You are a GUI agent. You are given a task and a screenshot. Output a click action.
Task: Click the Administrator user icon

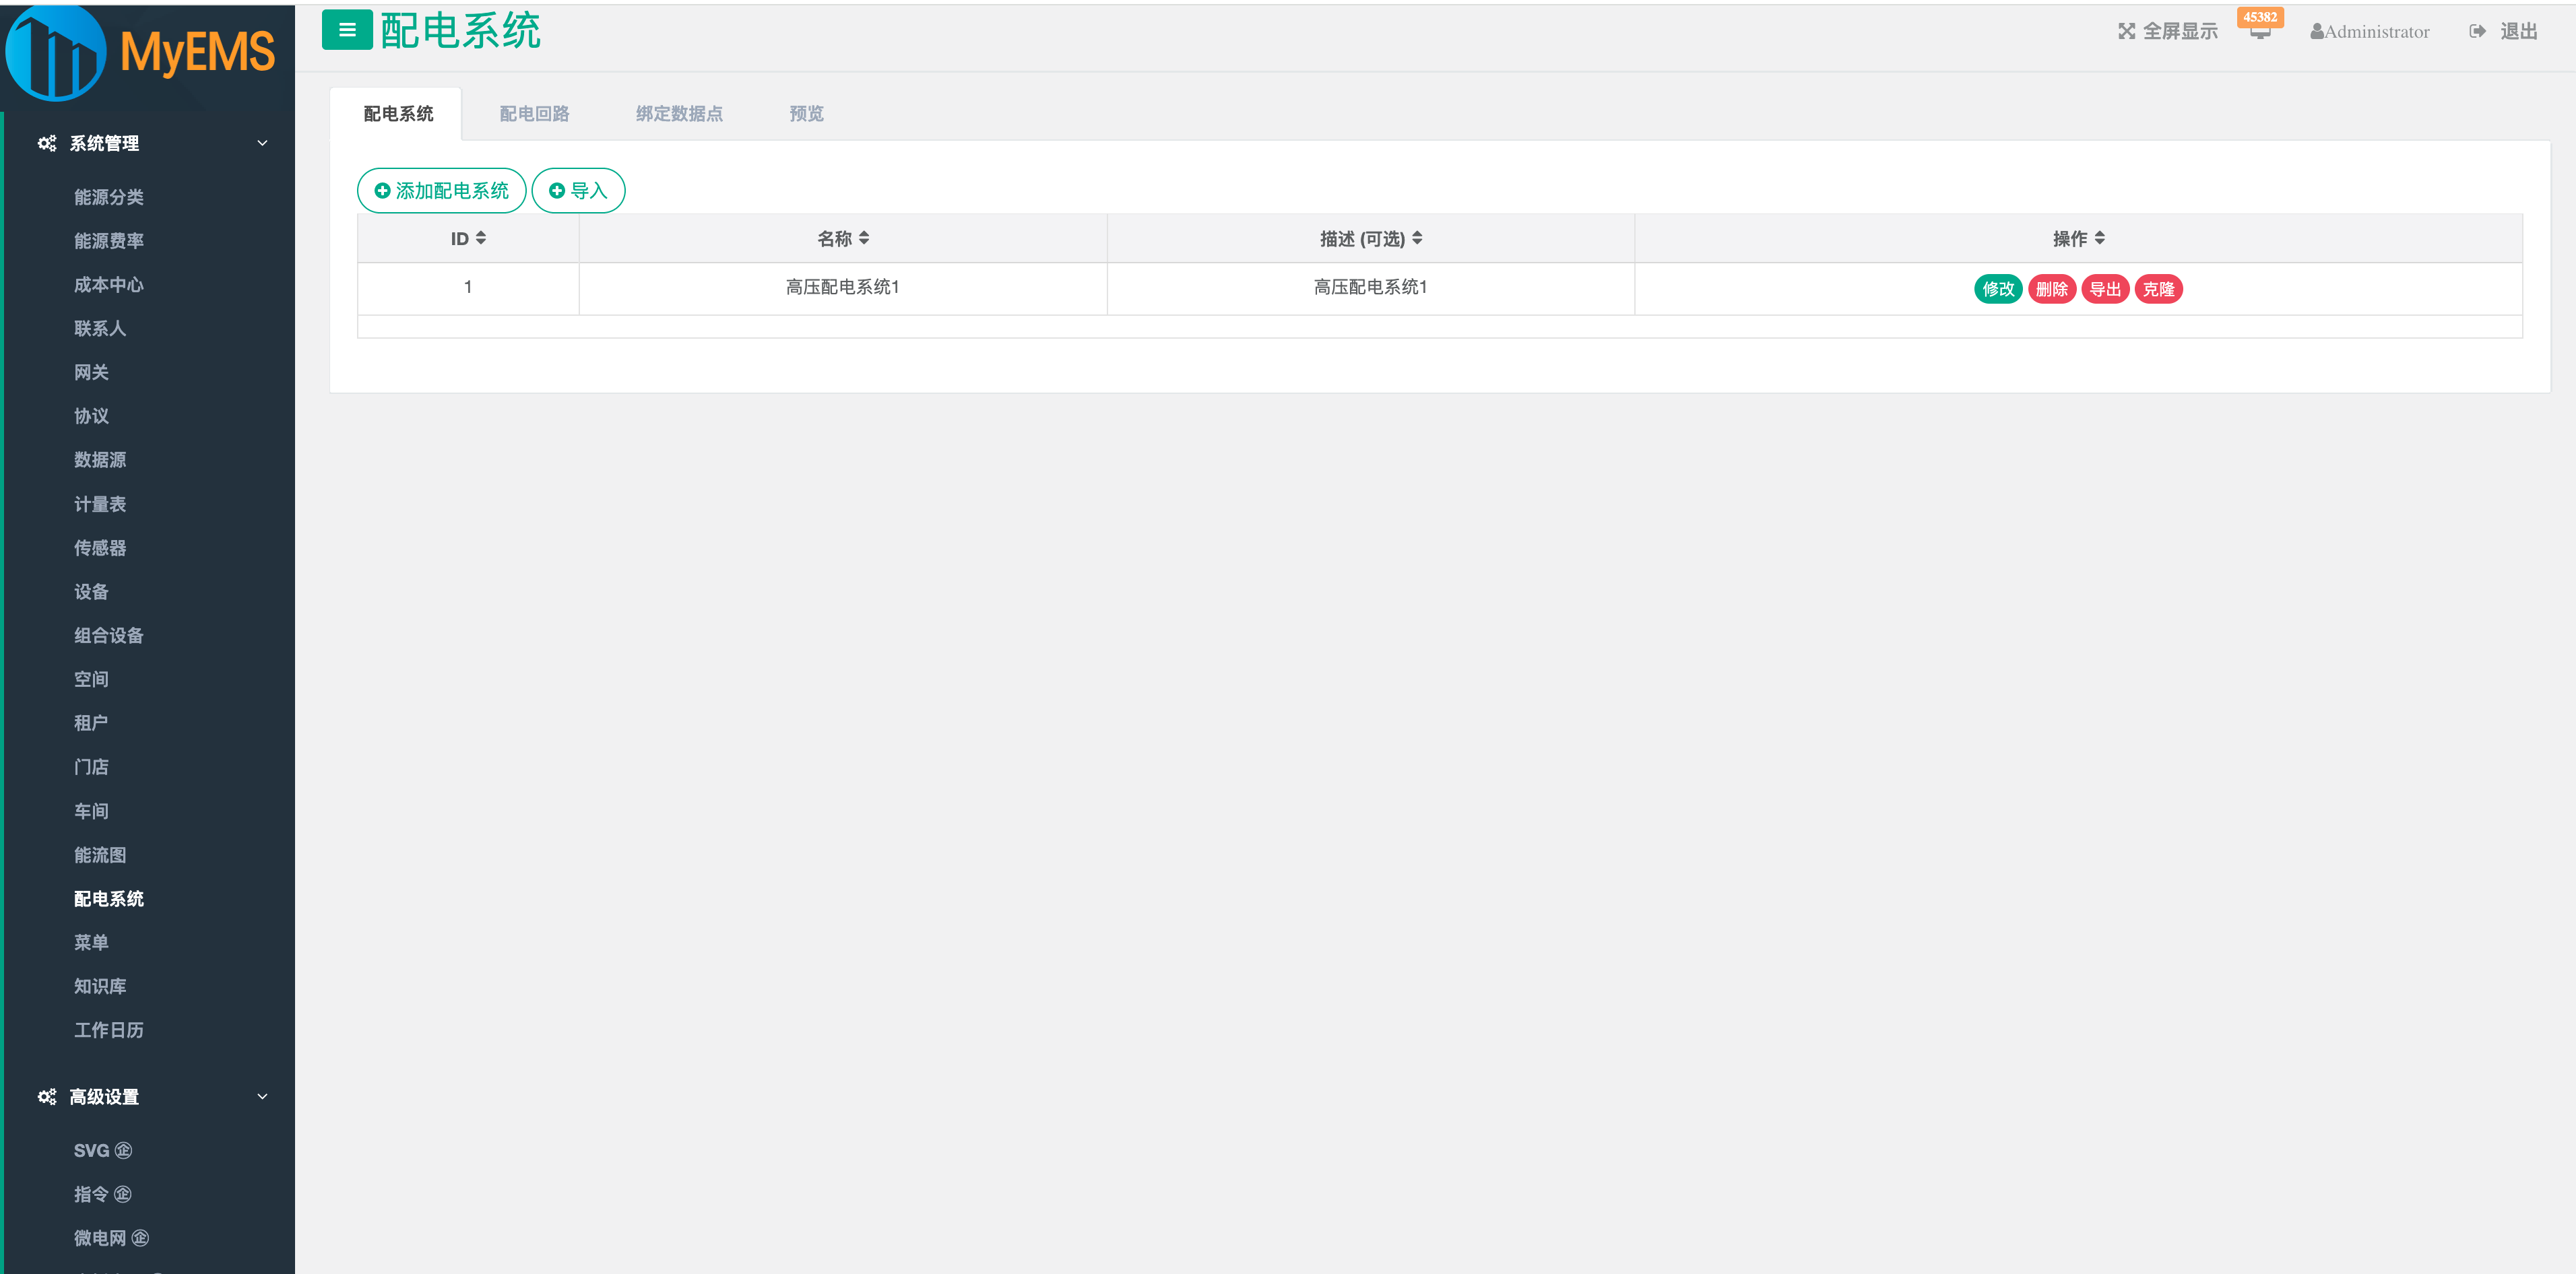[x=2316, y=32]
